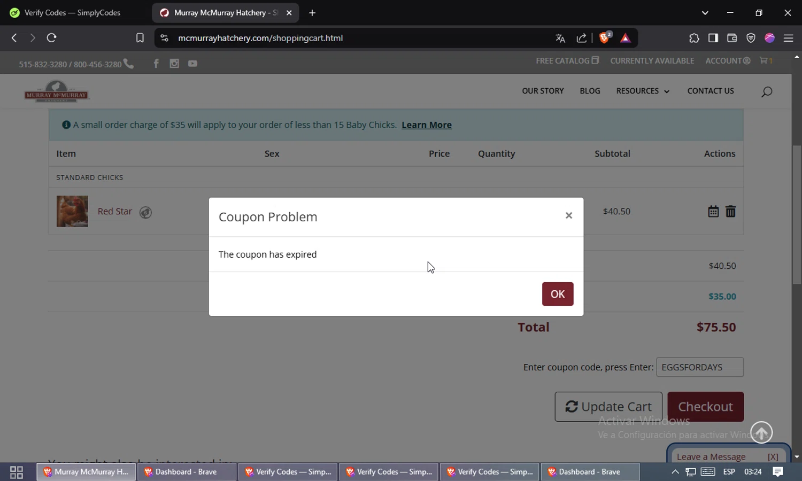Open the browser hamburger menu
The image size is (802, 481).
tap(789, 38)
